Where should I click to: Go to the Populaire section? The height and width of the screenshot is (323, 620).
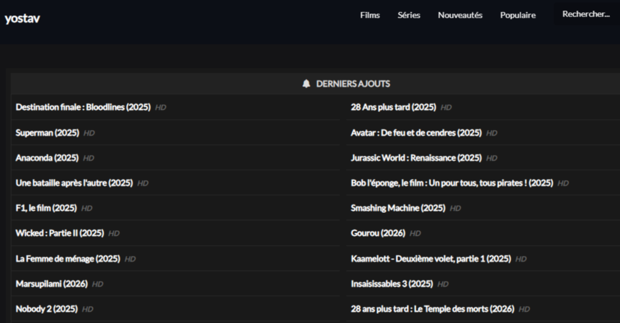pyautogui.click(x=518, y=15)
